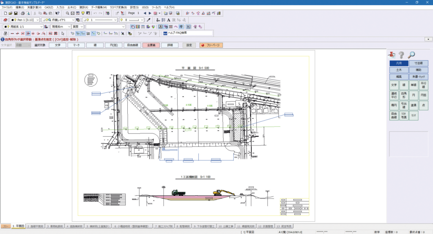The width and height of the screenshot is (433, 234).
Task: Toggle the highlighted rectangle touch selection icon
Action: [x=28, y=33]
